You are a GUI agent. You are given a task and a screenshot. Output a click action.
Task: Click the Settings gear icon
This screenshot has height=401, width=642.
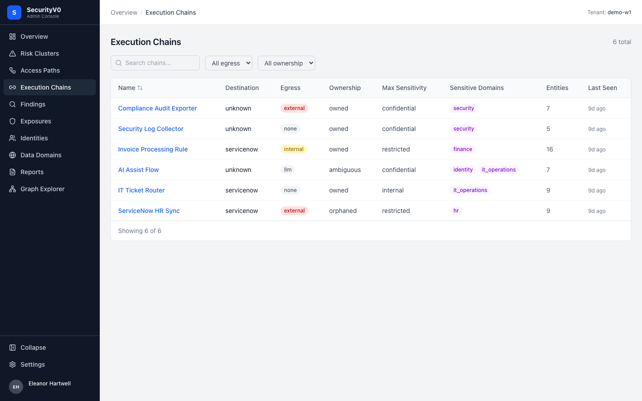(12, 364)
